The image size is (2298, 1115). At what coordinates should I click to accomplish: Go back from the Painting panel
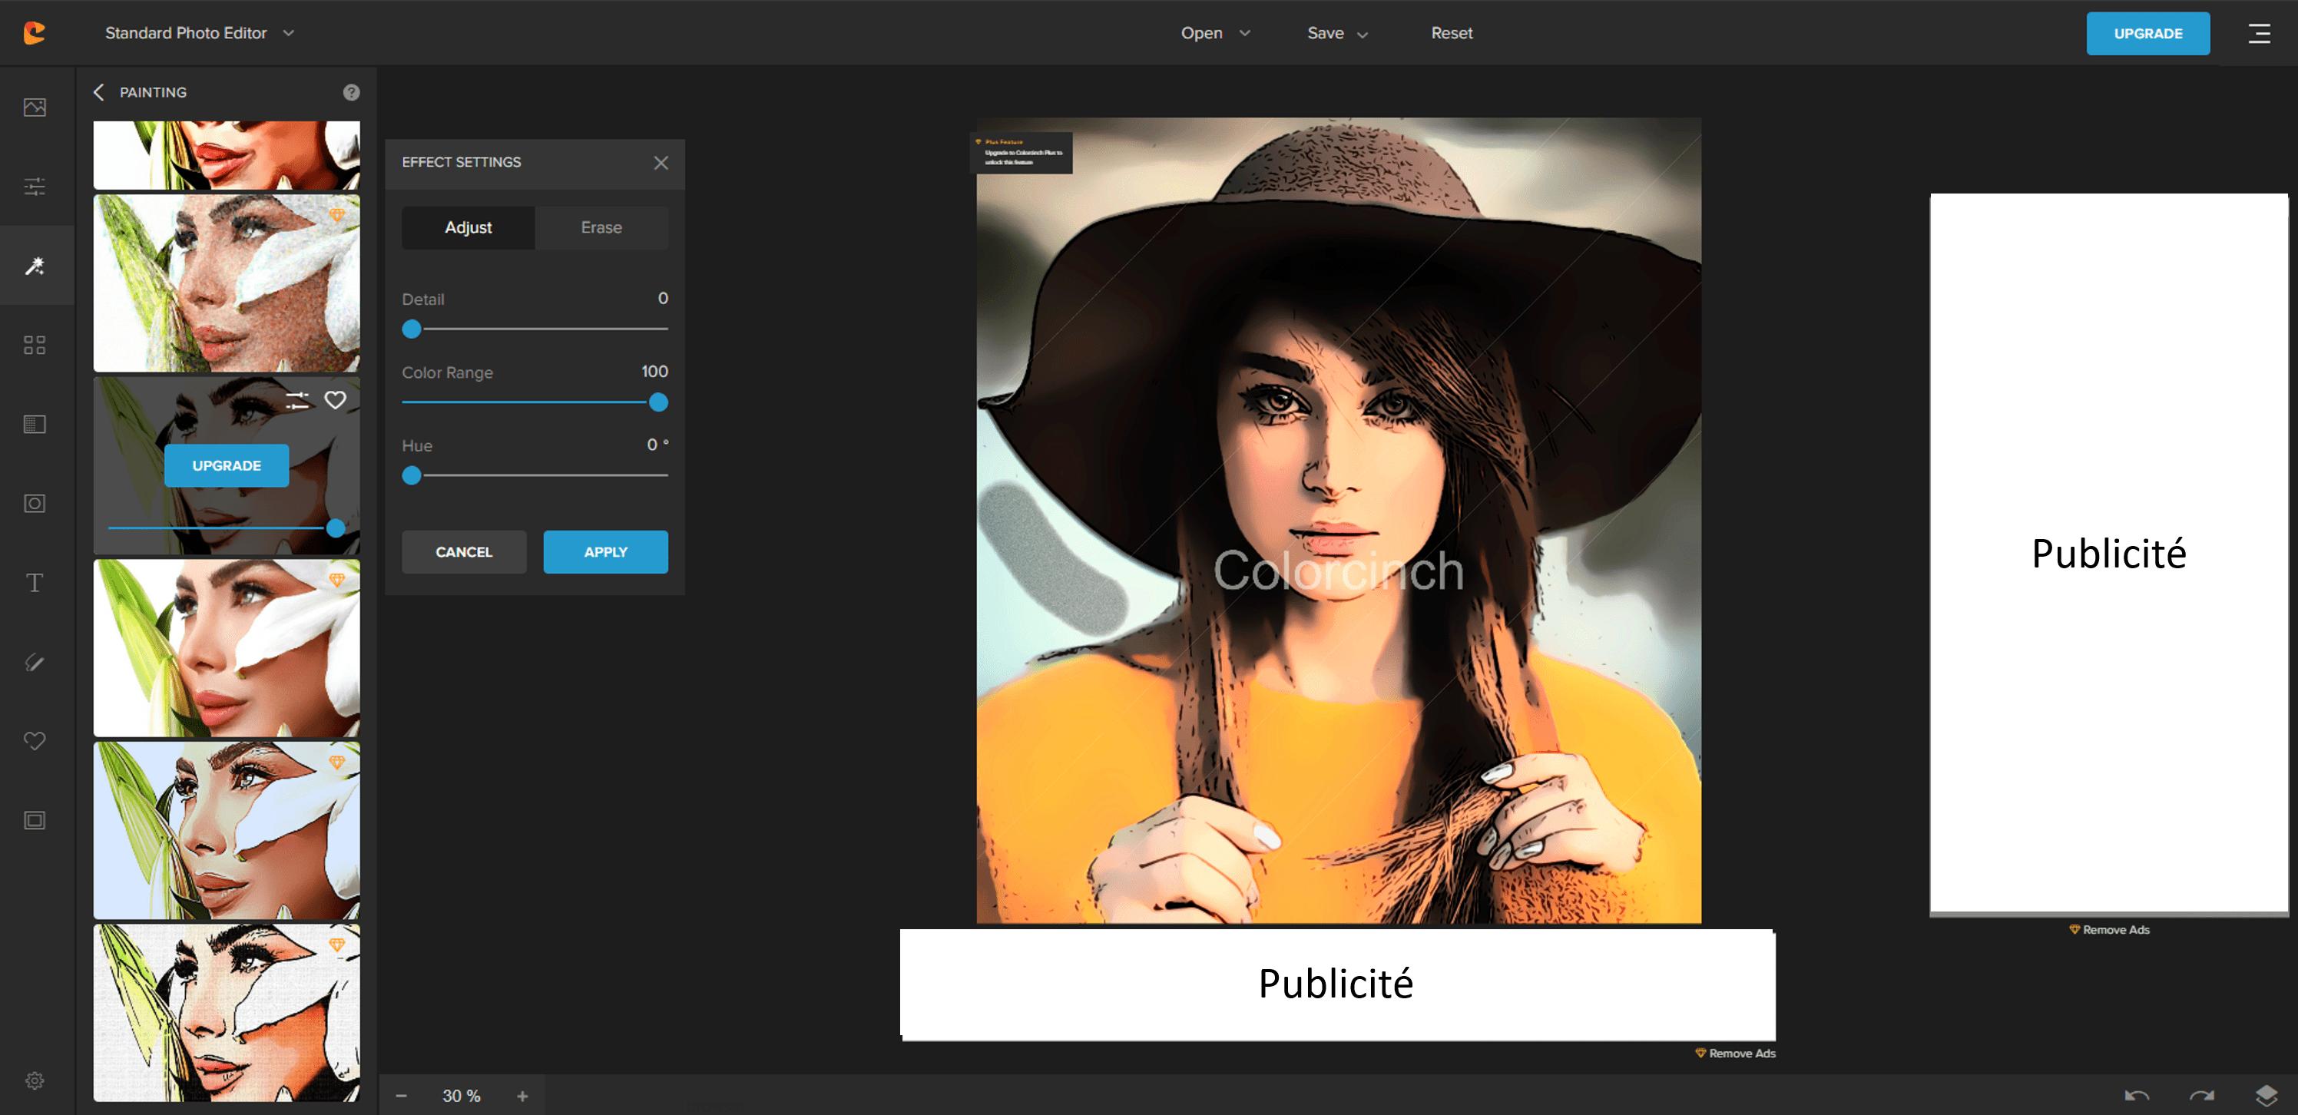[99, 93]
